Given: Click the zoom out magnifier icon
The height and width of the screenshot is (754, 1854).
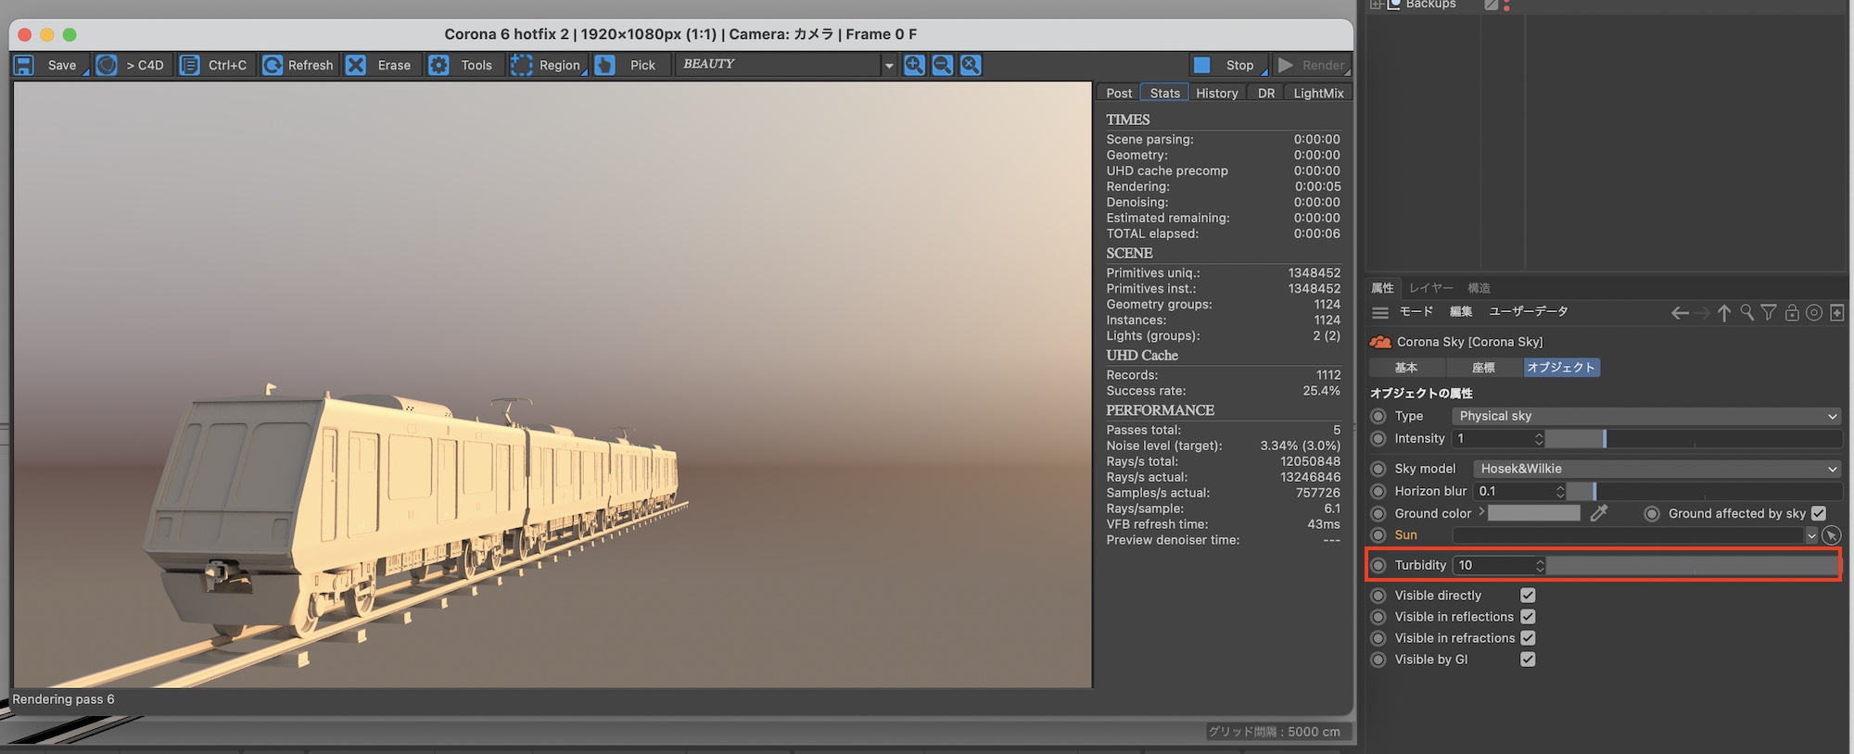Looking at the screenshot, I should click(942, 65).
